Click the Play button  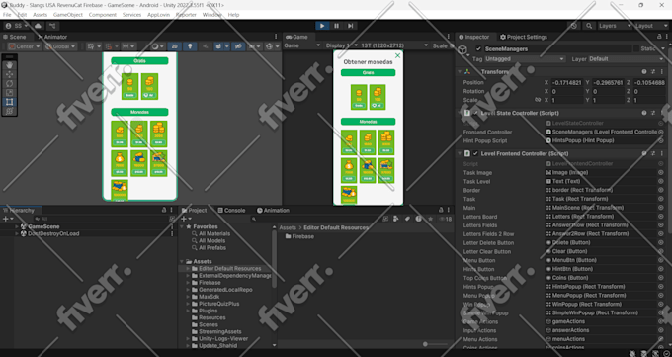pos(322,26)
